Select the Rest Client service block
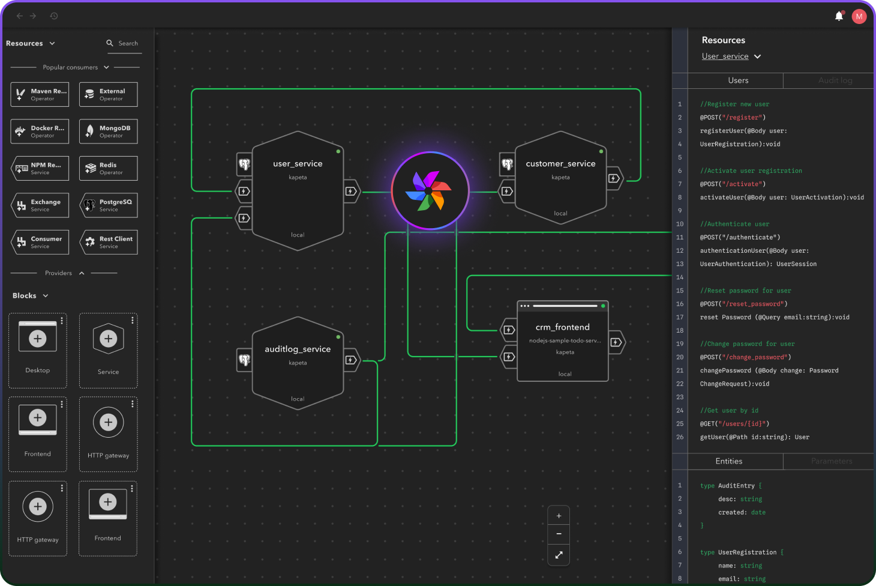The width and height of the screenshot is (876, 586). [x=109, y=242]
